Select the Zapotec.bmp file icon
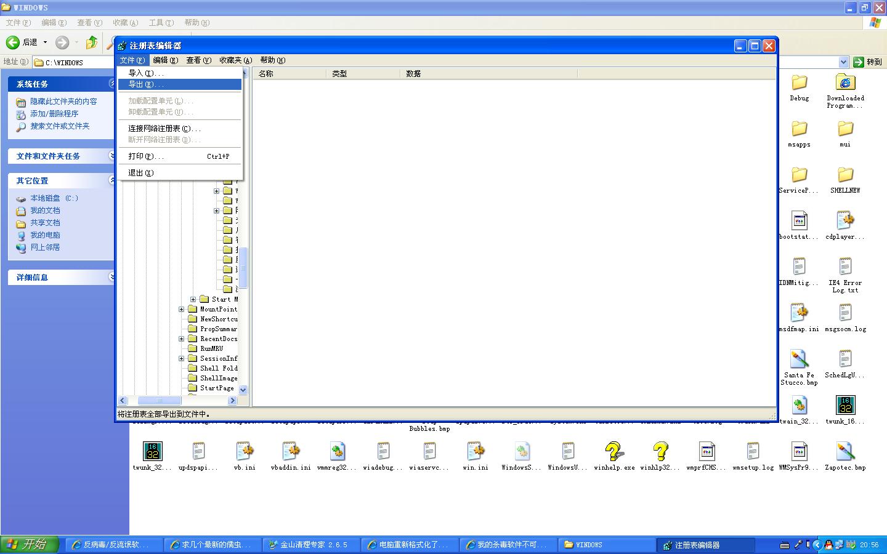This screenshot has height=554, width=887. pos(845,452)
